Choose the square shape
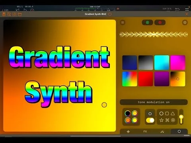Viewport: 191px width, 143px height. coord(167,114)
